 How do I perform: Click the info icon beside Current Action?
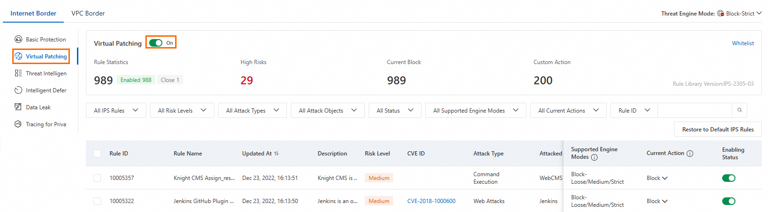point(690,154)
